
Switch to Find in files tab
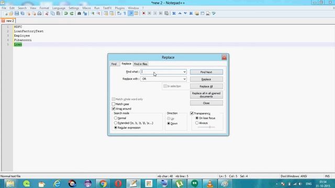(x=141, y=64)
